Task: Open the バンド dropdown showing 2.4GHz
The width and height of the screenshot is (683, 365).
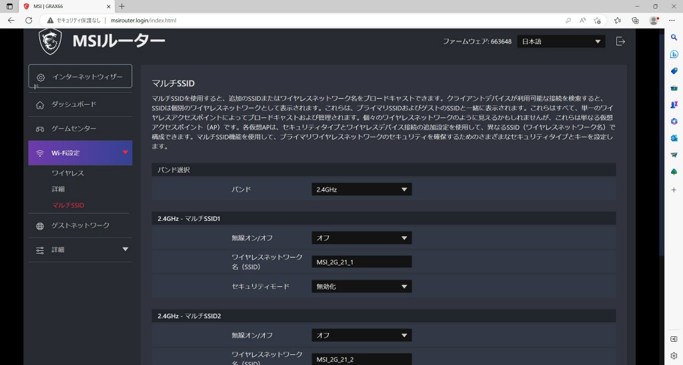Action: (362, 190)
